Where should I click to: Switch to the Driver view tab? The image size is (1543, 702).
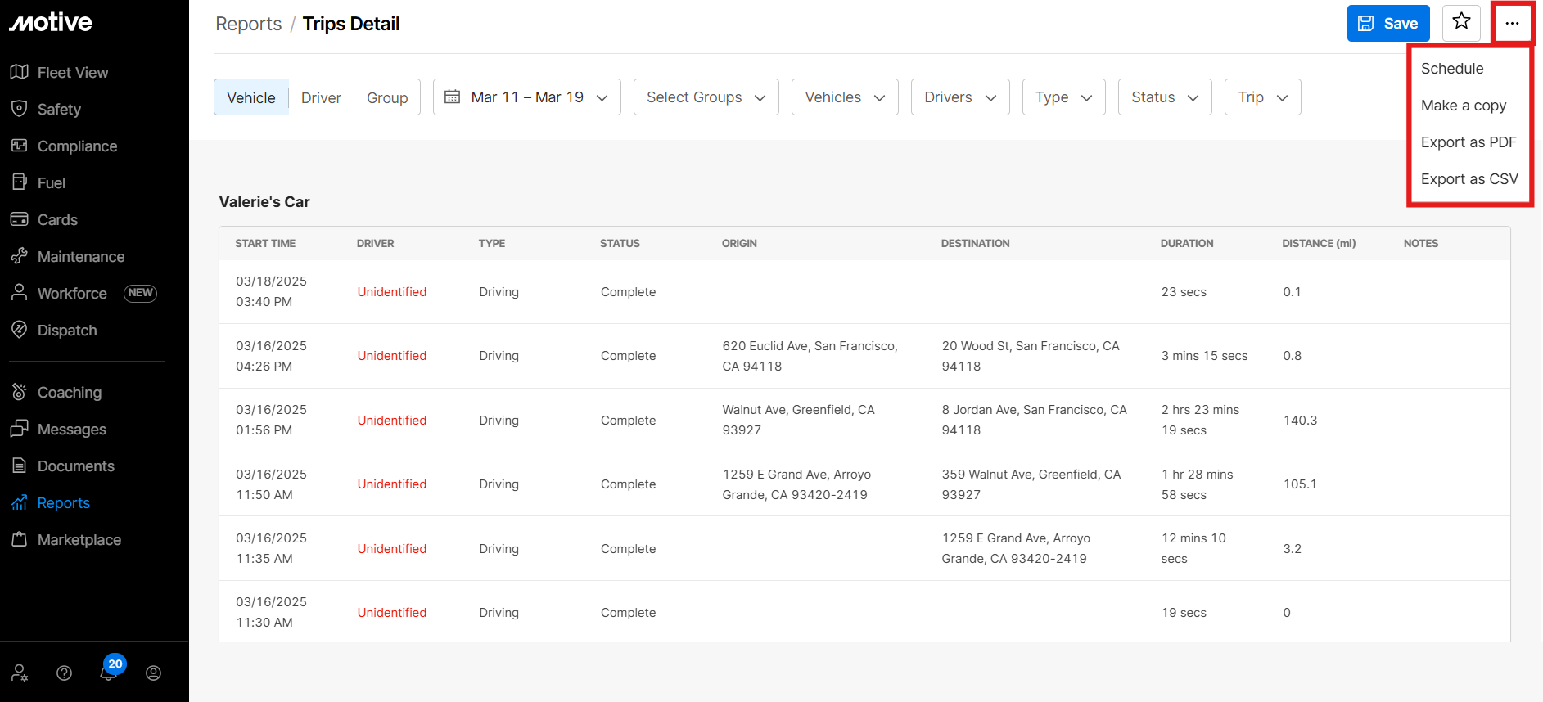[x=321, y=97]
